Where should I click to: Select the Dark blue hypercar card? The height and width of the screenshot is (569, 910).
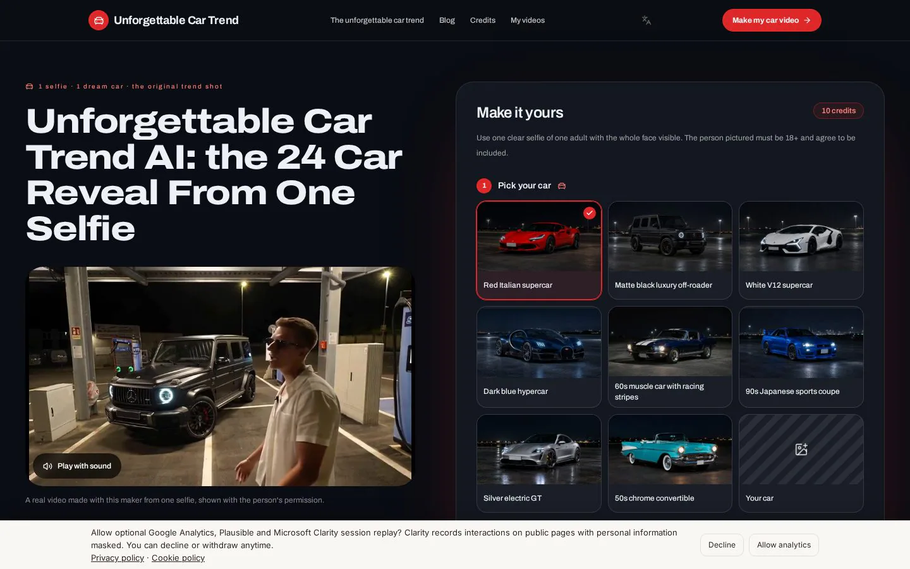pos(539,357)
